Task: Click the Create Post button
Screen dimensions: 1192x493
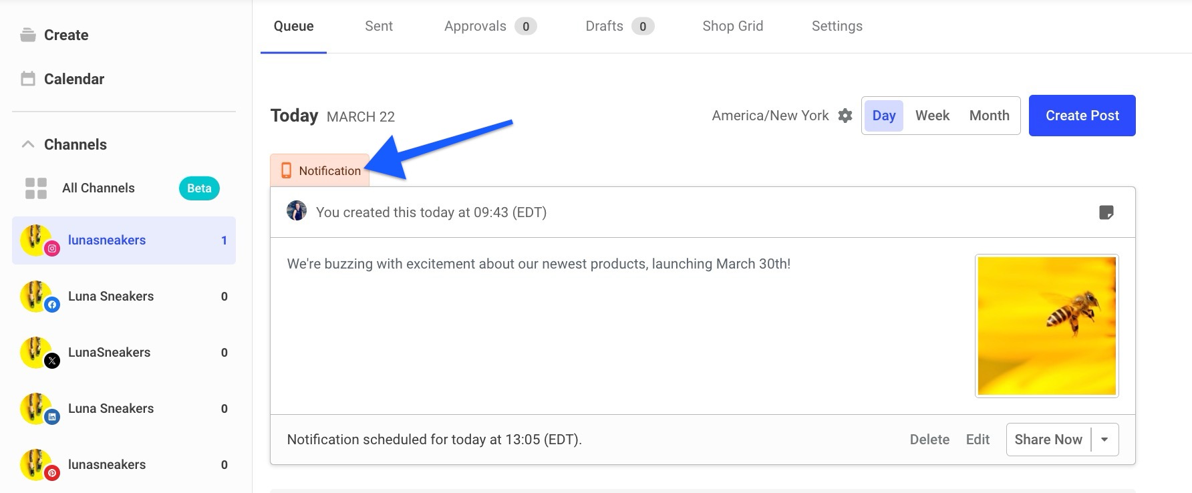Action: [x=1082, y=116]
